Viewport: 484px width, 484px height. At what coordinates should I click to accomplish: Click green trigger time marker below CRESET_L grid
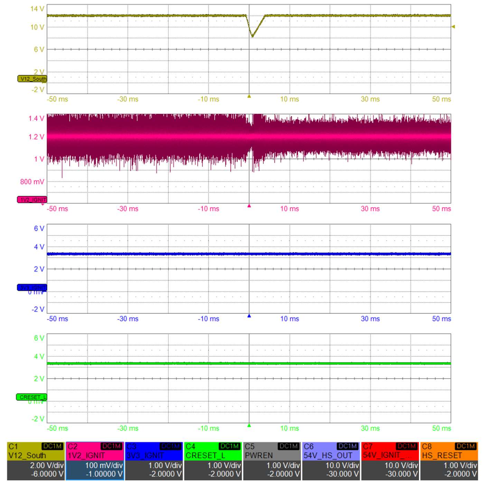pyautogui.click(x=249, y=426)
